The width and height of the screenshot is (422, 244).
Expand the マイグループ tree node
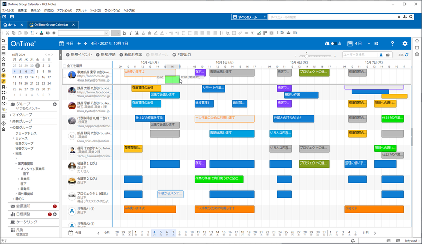(x=11, y=115)
